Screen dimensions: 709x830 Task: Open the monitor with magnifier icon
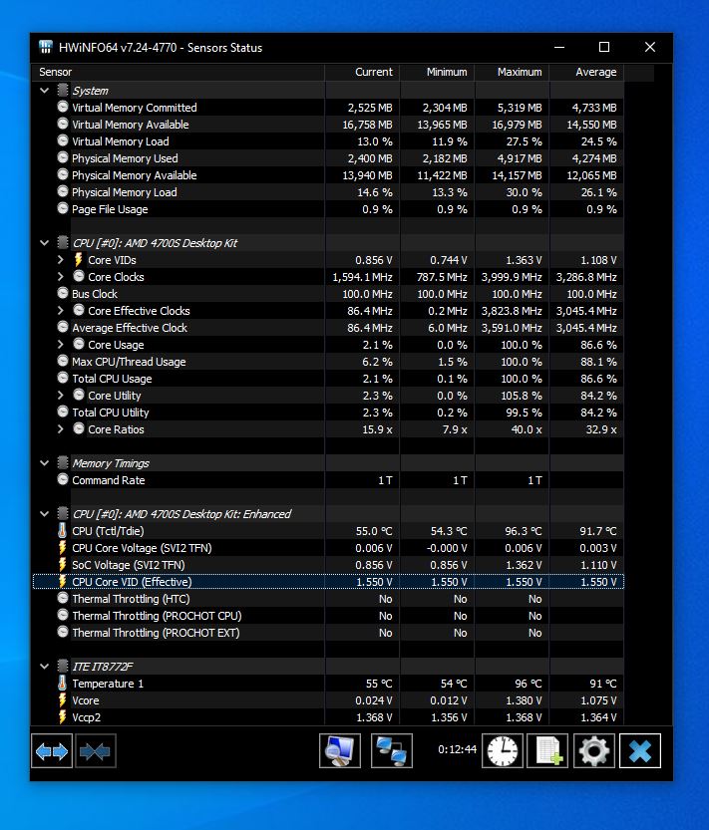340,750
